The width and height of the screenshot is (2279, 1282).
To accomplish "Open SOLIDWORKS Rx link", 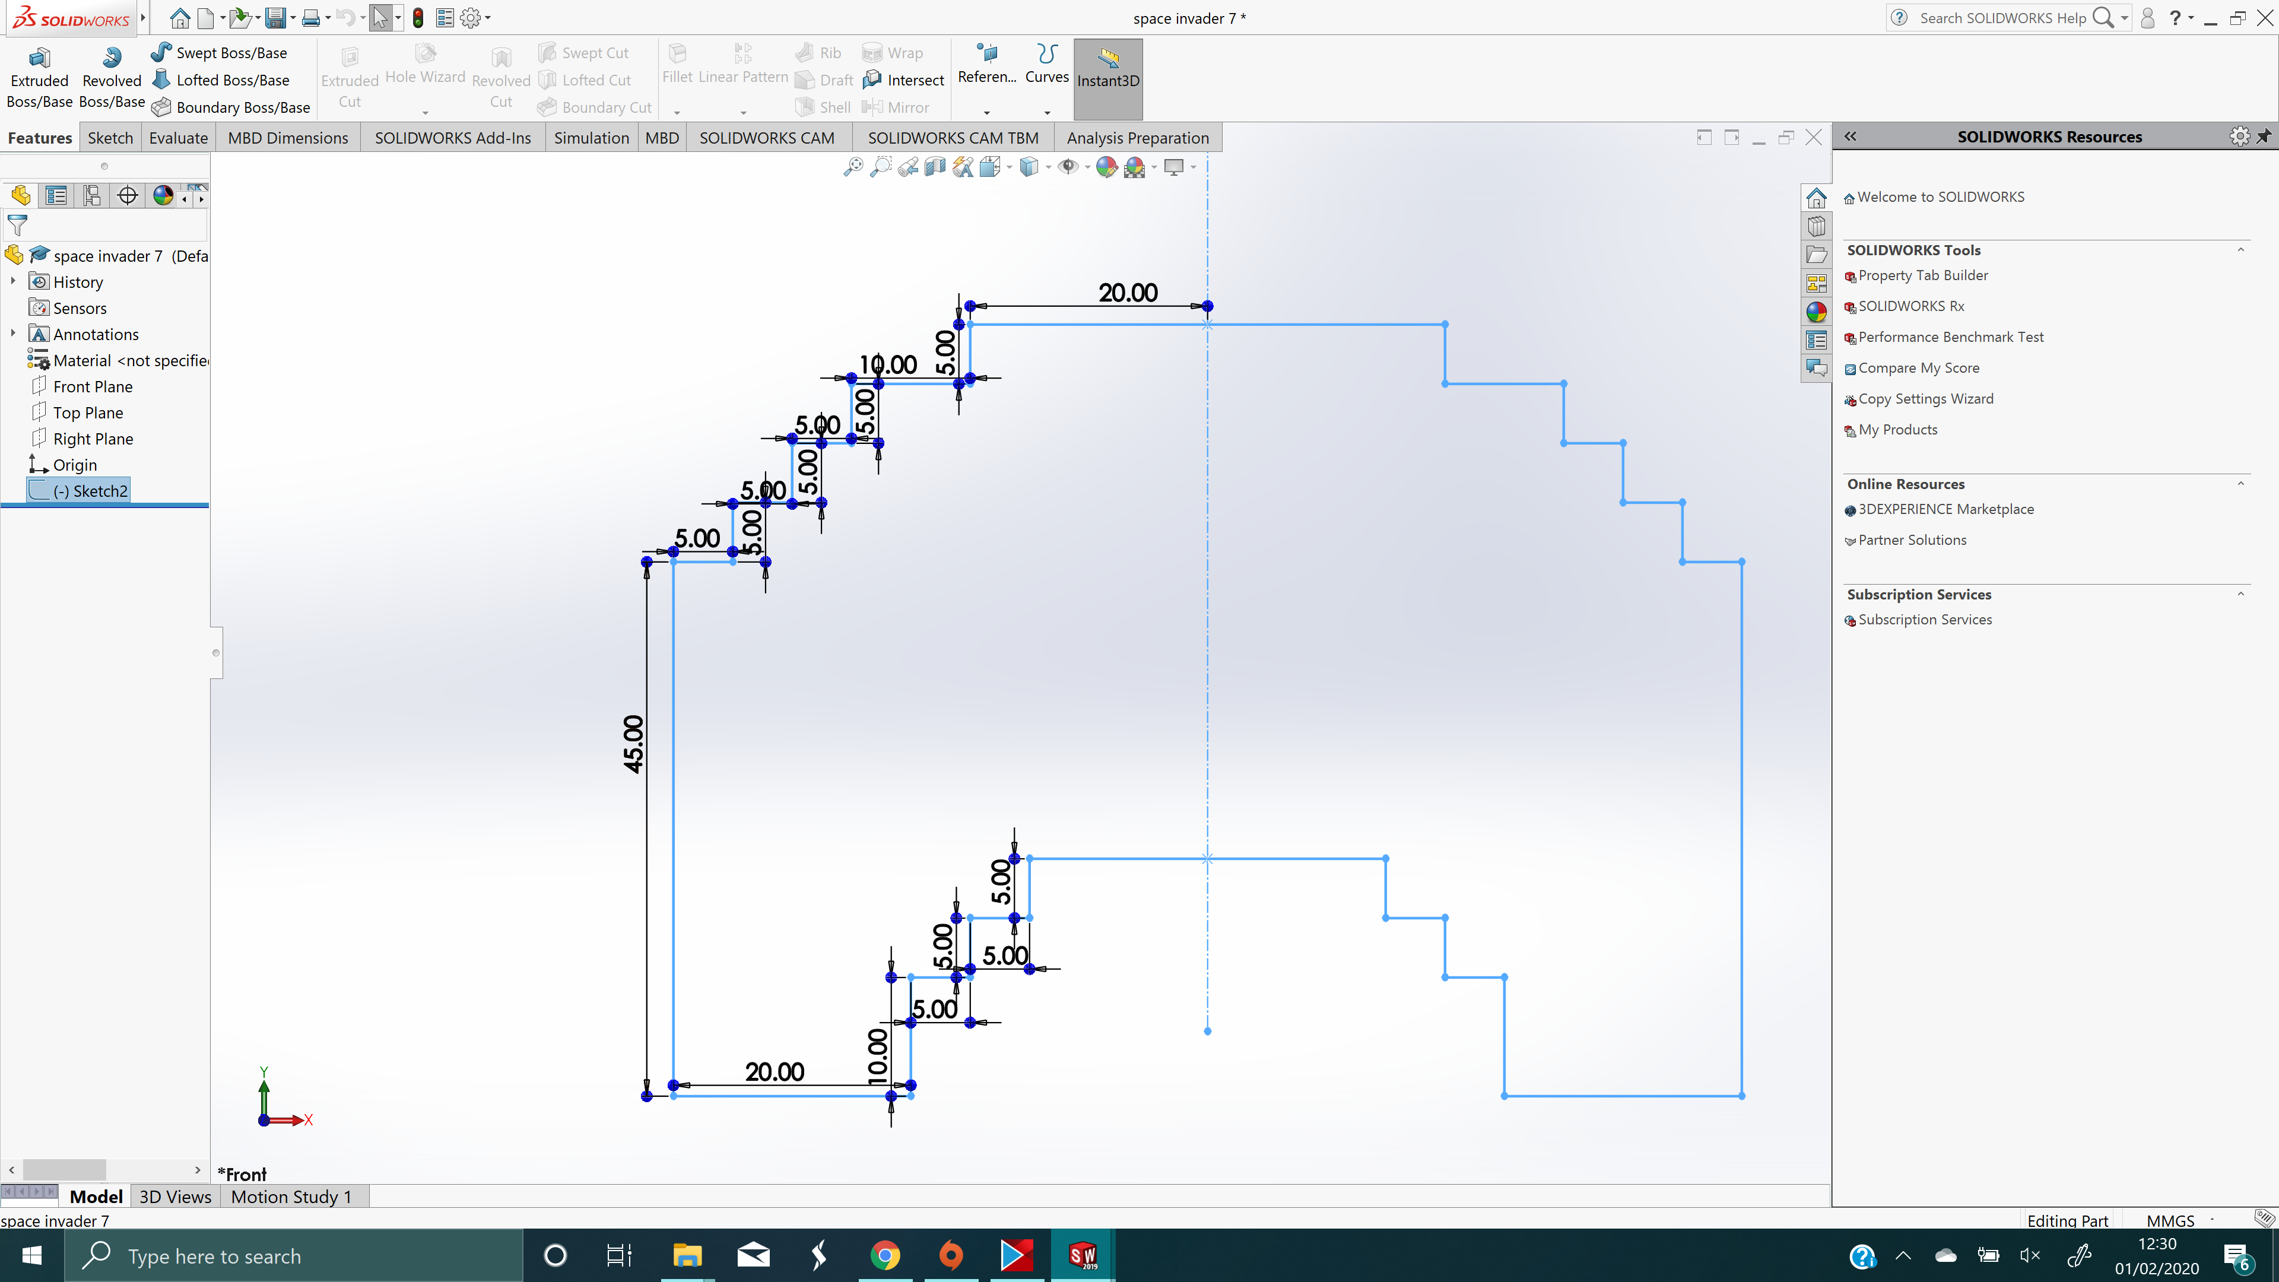I will (1911, 306).
